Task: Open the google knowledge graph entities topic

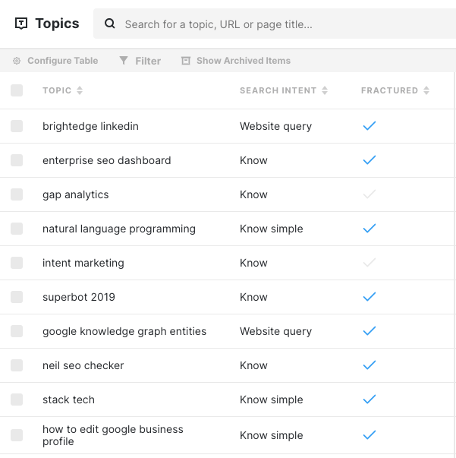Action: (124, 331)
